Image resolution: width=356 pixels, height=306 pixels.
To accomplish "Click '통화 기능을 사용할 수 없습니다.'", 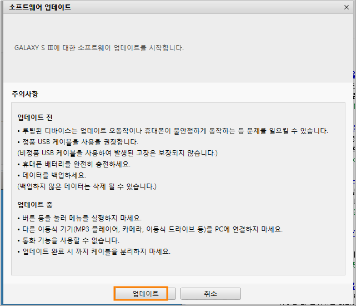I will point(68,240).
